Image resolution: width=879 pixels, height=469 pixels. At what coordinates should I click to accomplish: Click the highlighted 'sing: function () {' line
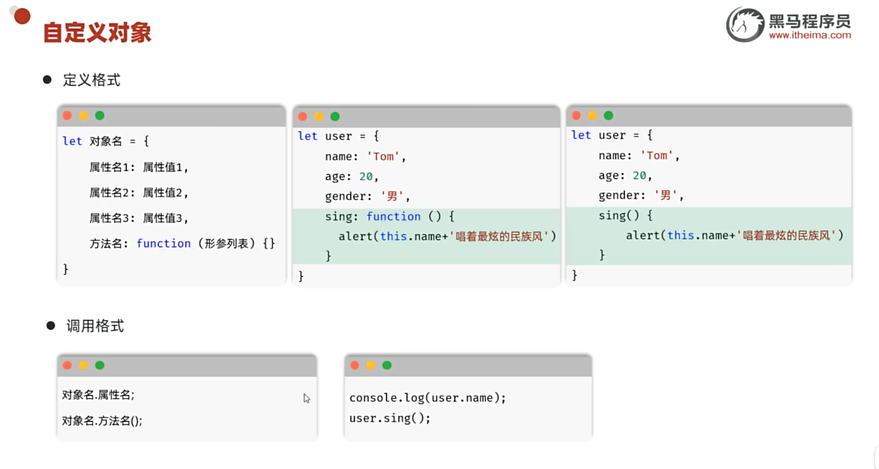click(389, 217)
